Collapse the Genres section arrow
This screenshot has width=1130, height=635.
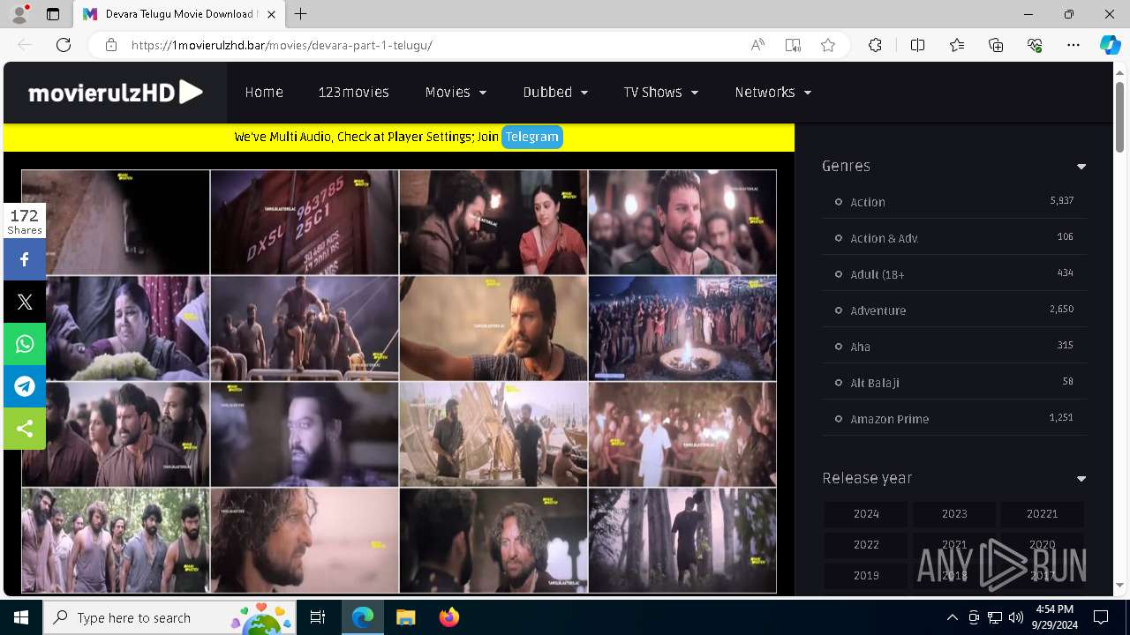(x=1081, y=167)
